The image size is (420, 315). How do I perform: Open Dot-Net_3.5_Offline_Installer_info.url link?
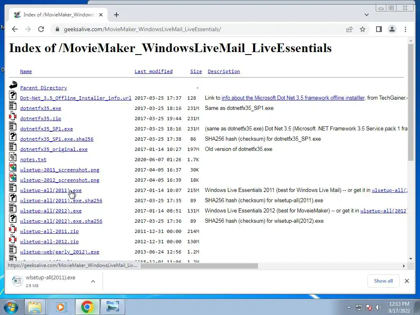[76, 98]
